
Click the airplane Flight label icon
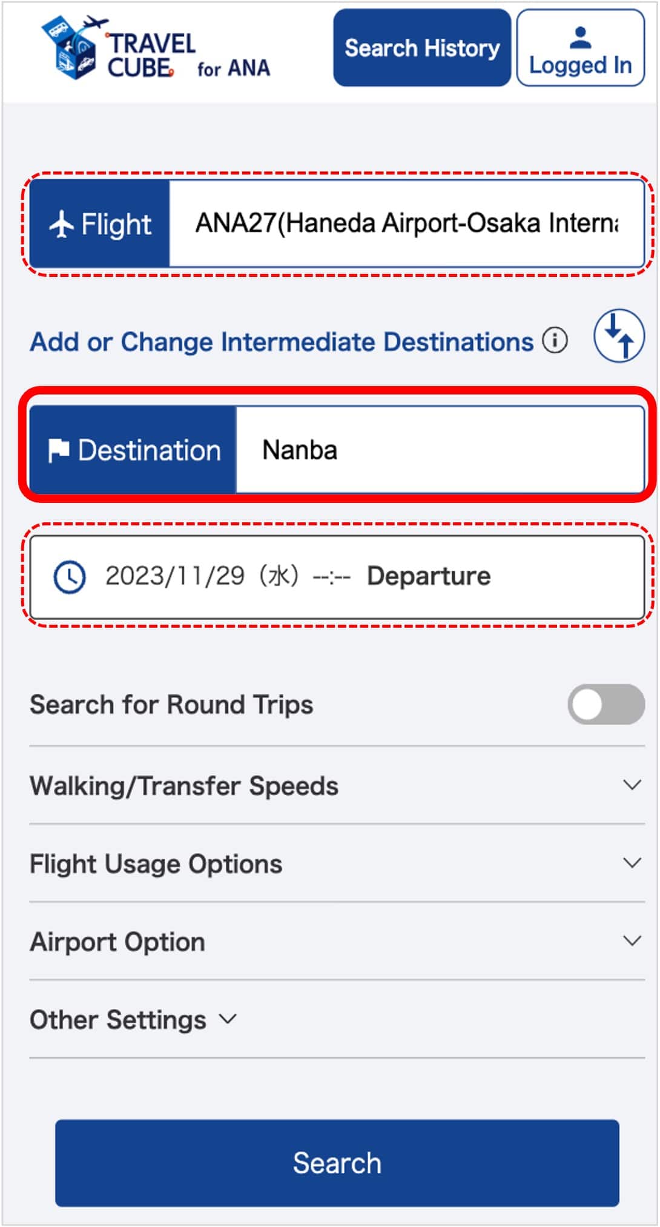(x=62, y=224)
